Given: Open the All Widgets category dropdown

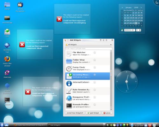Looking at the screenshot, I should click(x=89, y=44).
